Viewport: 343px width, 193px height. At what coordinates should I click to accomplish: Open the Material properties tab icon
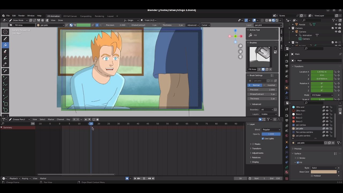click(287, 172)
